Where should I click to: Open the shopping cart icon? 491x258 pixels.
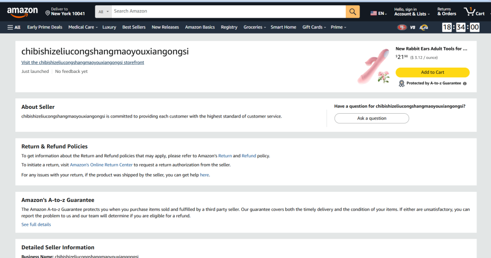pyautogui.click(x=474, y=12)
